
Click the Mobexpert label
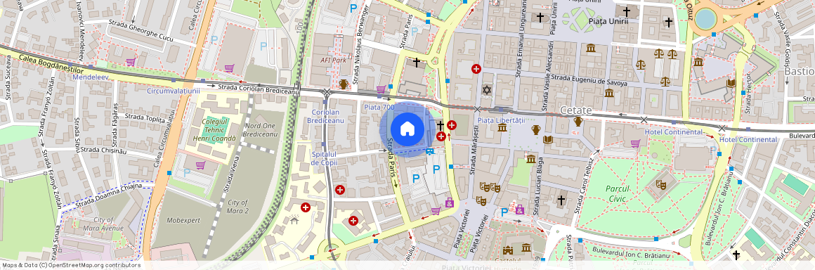[183, 221]
